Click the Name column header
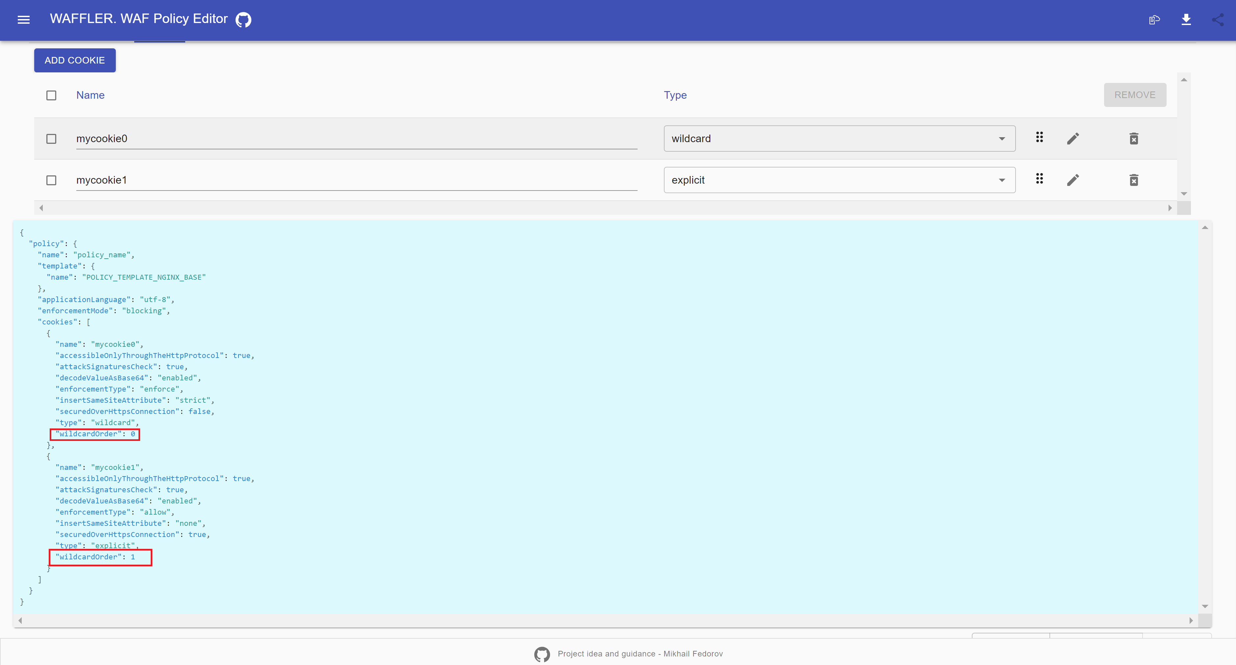The width and height of the screenshot is (1236, 665). 90,95
